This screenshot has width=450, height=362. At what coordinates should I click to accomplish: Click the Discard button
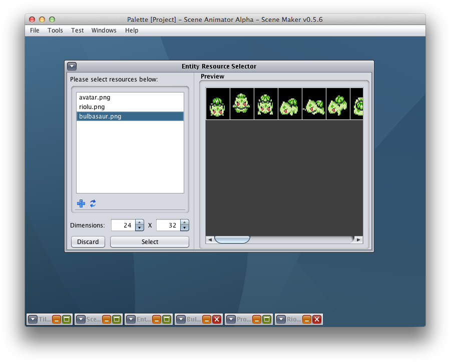88,242
